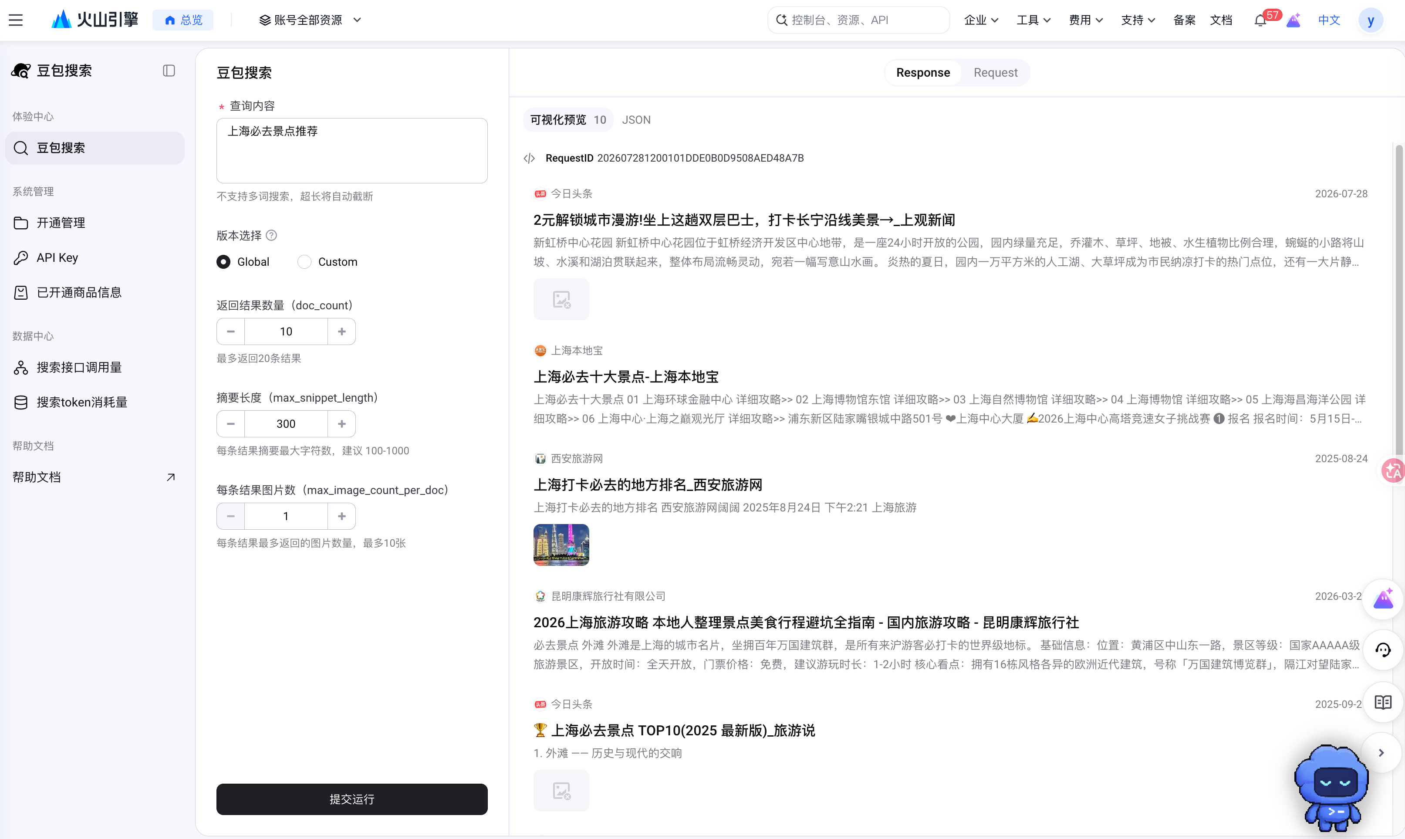1405x839 pixels.
Task: Open 豆包搜索 in the sidebar
Action: (95, 148)
